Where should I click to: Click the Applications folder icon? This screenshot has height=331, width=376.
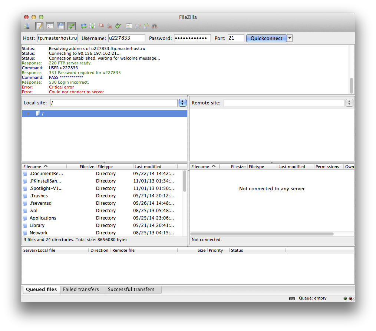(25, 218)
